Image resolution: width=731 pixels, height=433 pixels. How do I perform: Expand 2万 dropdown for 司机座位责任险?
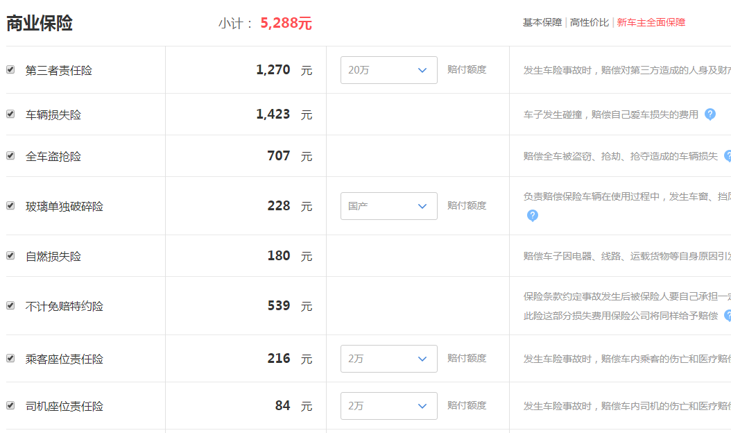[389, 406]
